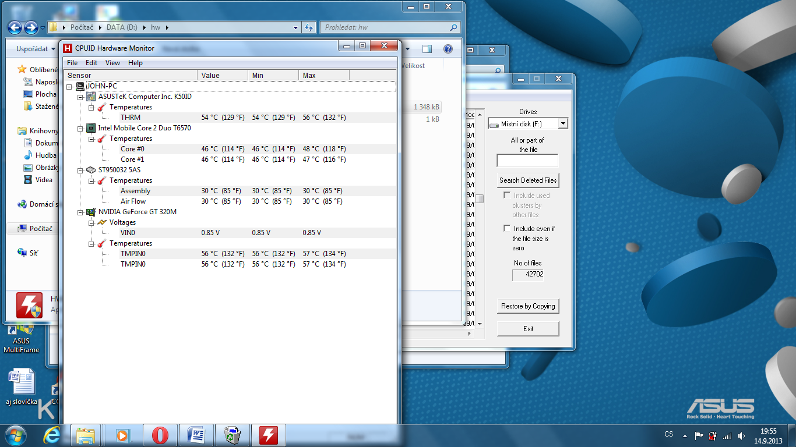Toggle Include used clusters by other files
The image size is (796, 447).
pos(507,196)
